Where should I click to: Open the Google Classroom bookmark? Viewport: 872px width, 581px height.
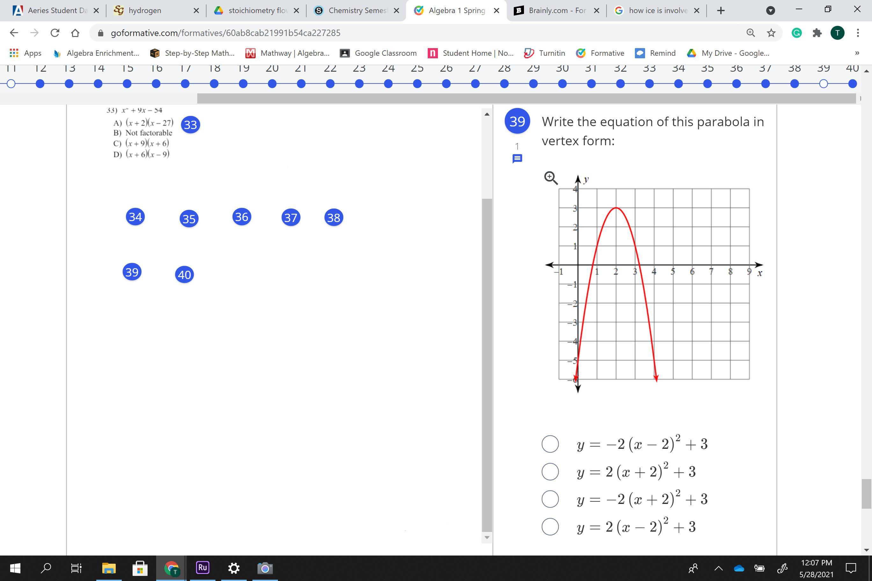point(378,53)
